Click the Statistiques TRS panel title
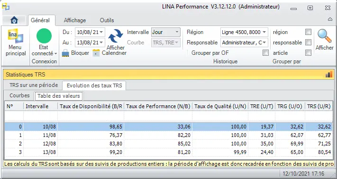 tap(26, 75)
